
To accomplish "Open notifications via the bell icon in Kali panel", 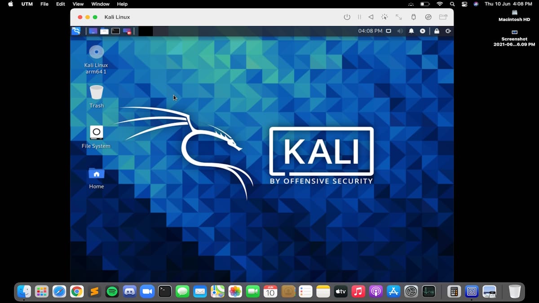I will coord(411,31).
